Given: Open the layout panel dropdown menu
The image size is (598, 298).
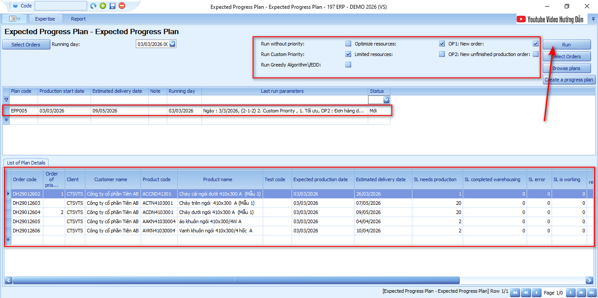Looking at the screenshot, I should tap(15, 19).
